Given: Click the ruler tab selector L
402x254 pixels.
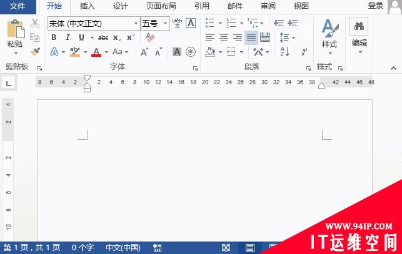Looking at the screenshot, I should pyautogui.click(x=9, y=83).
